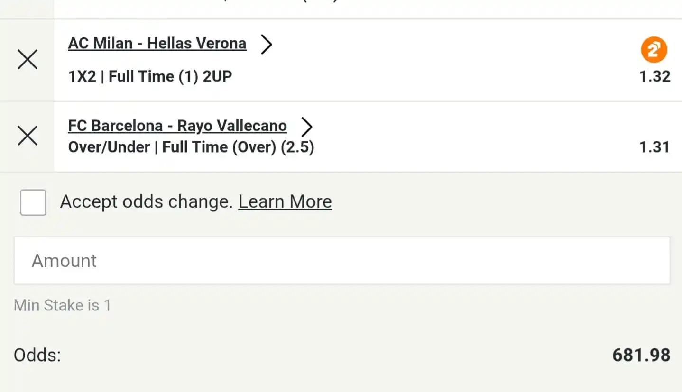
Task: Select the 1.31 odds value
Action: [x=654, y=147]
